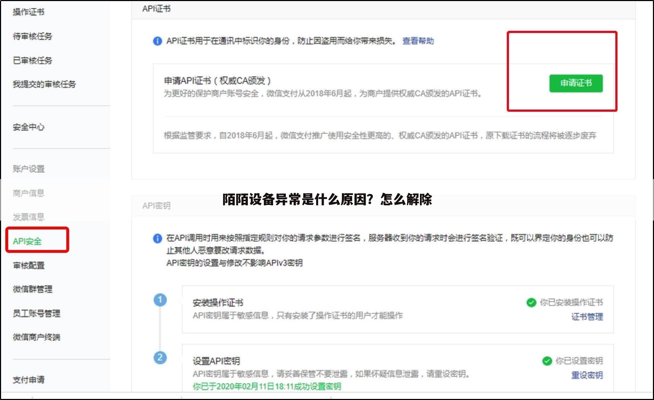The height and width of the screenshot is (400, 654).
Task: Open 商户信息 sidebar entry
Action: click(x=28, y=193)
